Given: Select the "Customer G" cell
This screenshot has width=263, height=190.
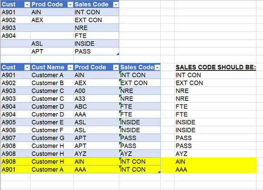Looking at the screenshot, I should pos(52,138).
